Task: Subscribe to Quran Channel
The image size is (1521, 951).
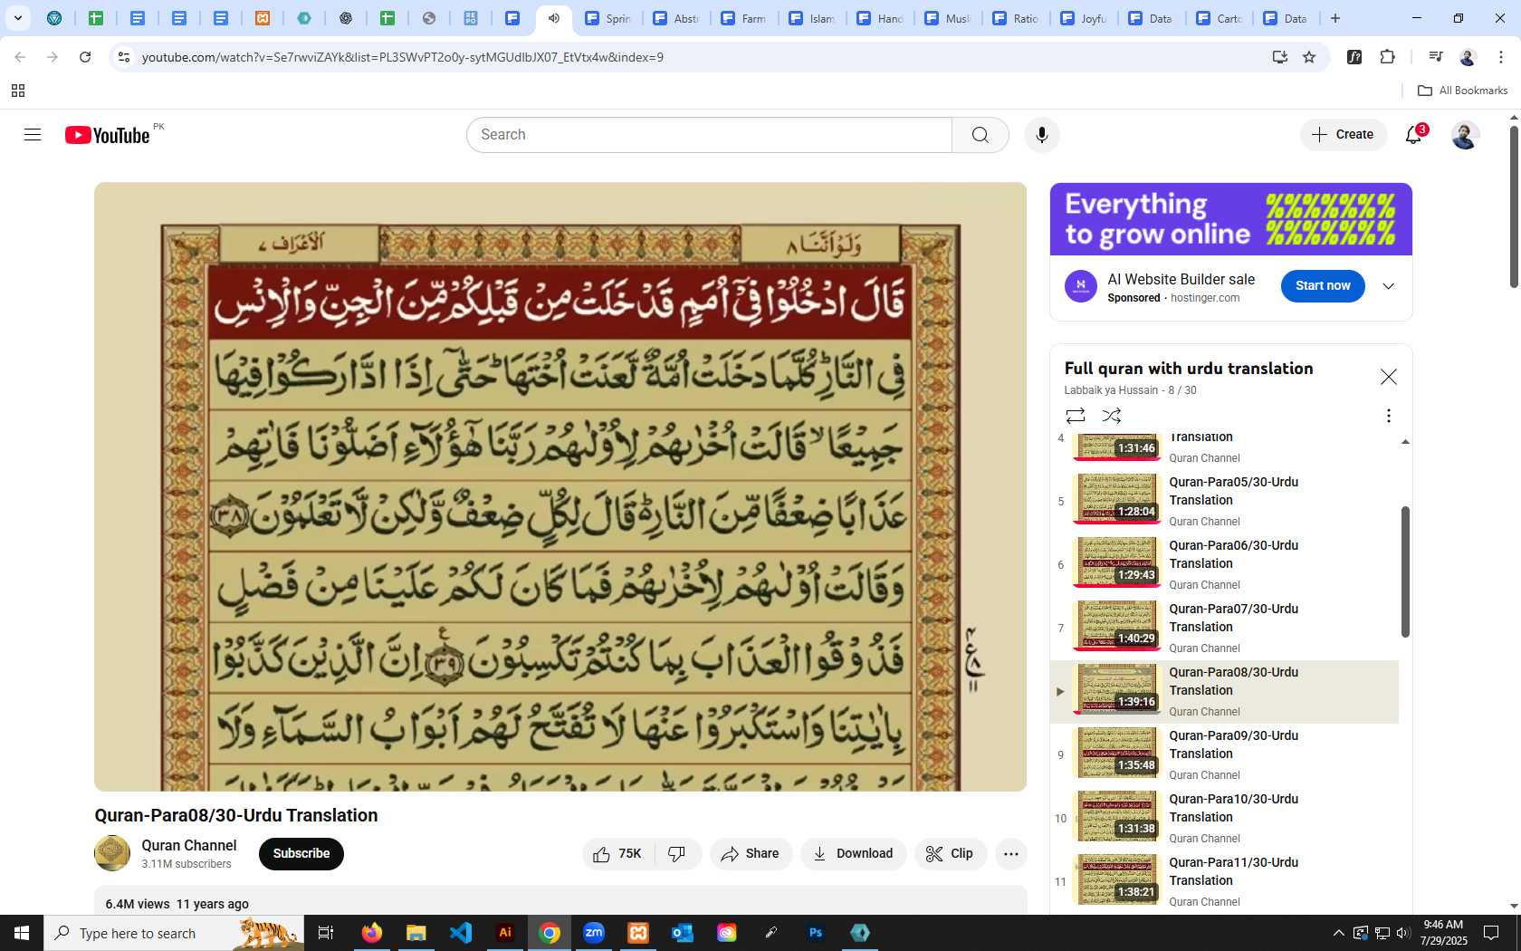Action: tap(301, 854)
